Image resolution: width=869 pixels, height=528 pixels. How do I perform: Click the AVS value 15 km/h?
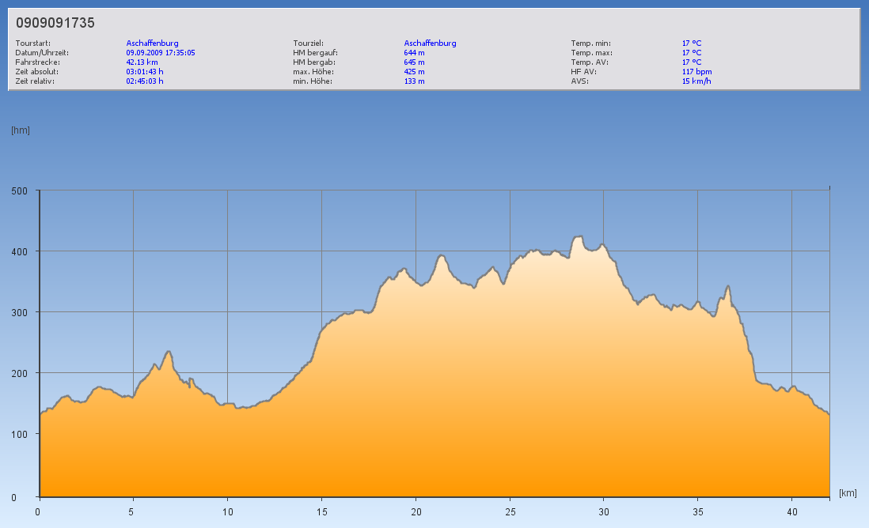click(696, 81)
